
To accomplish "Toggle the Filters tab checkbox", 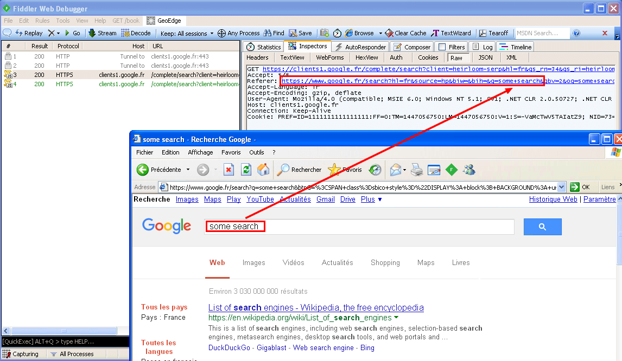I will coord(442,47).
